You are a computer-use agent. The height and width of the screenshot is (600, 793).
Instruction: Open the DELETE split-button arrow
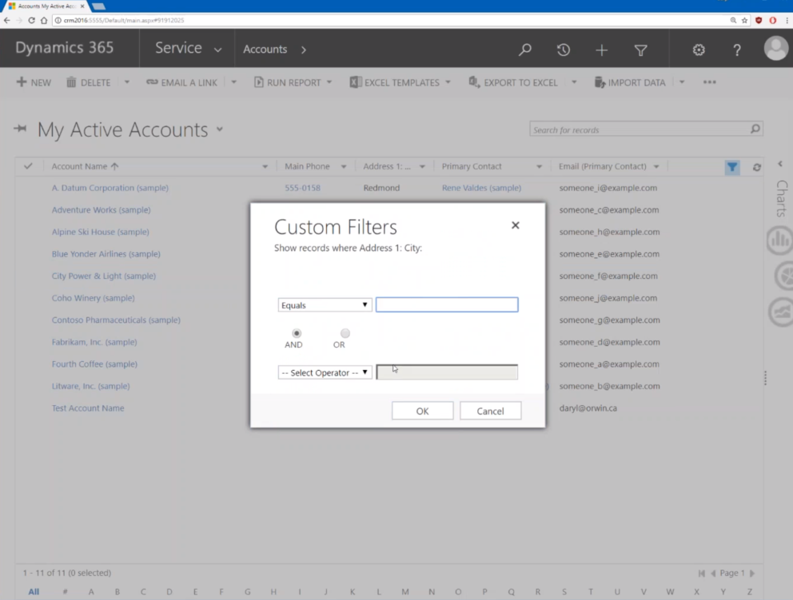pos(127,81)
